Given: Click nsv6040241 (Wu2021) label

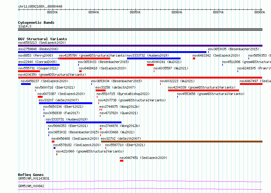Looking at the screenshot, I should 164,62.
